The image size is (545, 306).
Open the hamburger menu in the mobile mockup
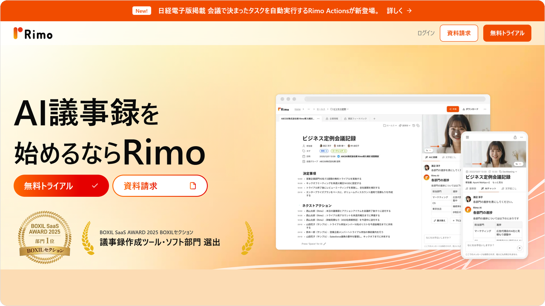[x=468, y=137]
